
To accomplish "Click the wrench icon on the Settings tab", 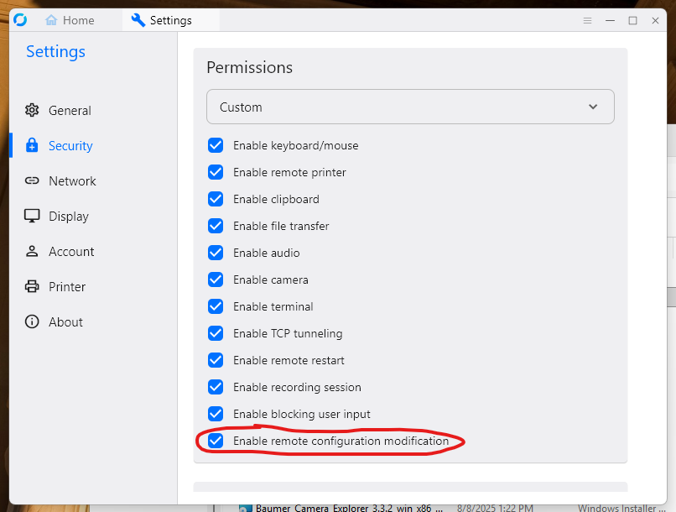I will (138, 19).
